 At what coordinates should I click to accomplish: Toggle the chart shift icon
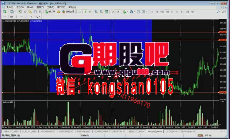(118, 12)
